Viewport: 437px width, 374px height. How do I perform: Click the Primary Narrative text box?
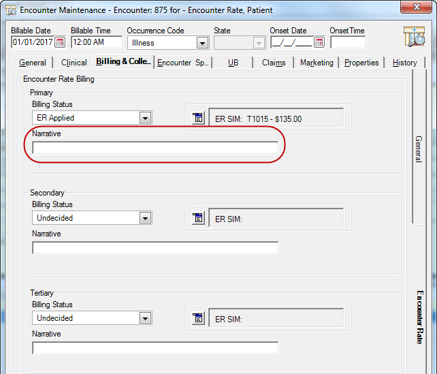point(155,148)
